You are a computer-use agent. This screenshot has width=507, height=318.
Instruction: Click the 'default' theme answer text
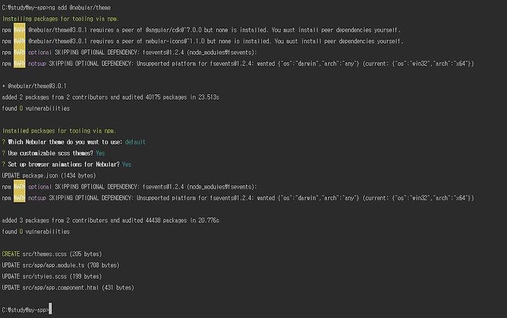pyautogui.click(x=135, y=142)
